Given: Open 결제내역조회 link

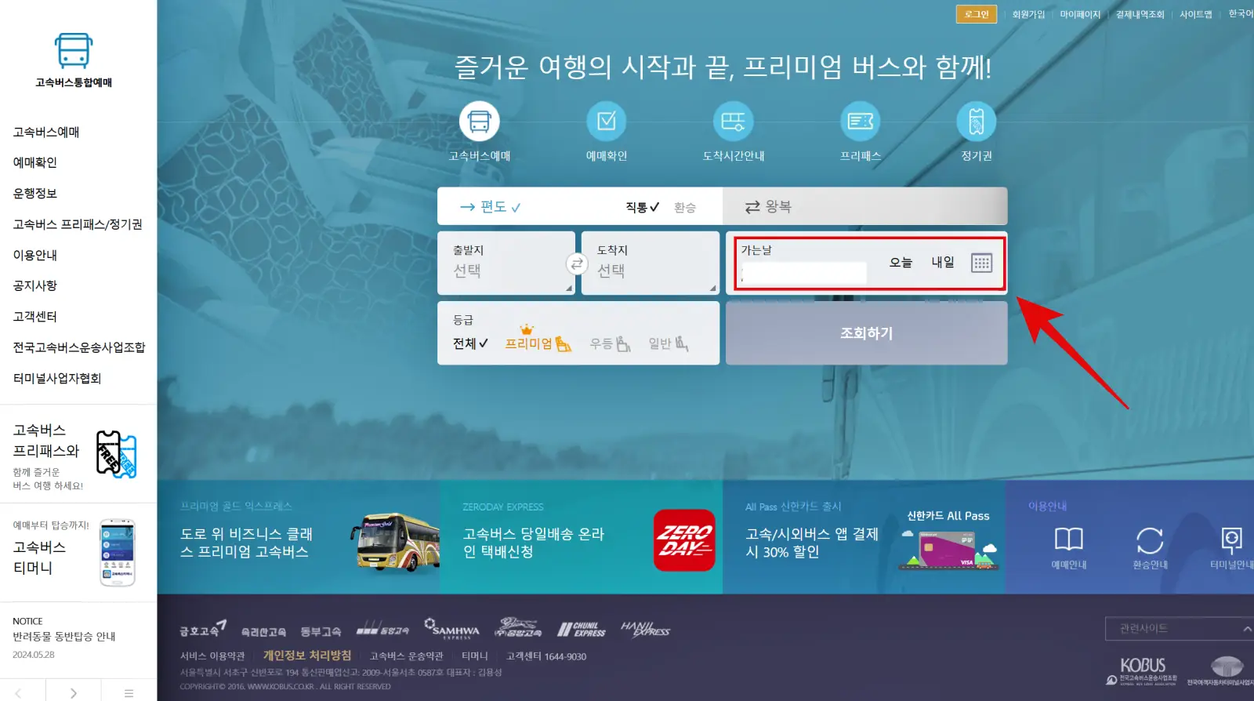Looking at the screenshot, I should [x=1140, y=14].
